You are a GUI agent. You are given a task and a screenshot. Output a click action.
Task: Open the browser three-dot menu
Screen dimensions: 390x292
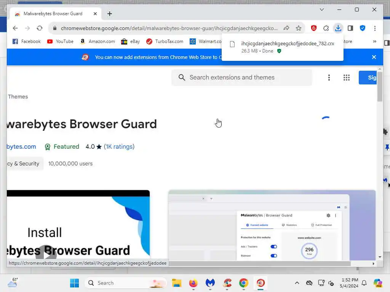375,28
